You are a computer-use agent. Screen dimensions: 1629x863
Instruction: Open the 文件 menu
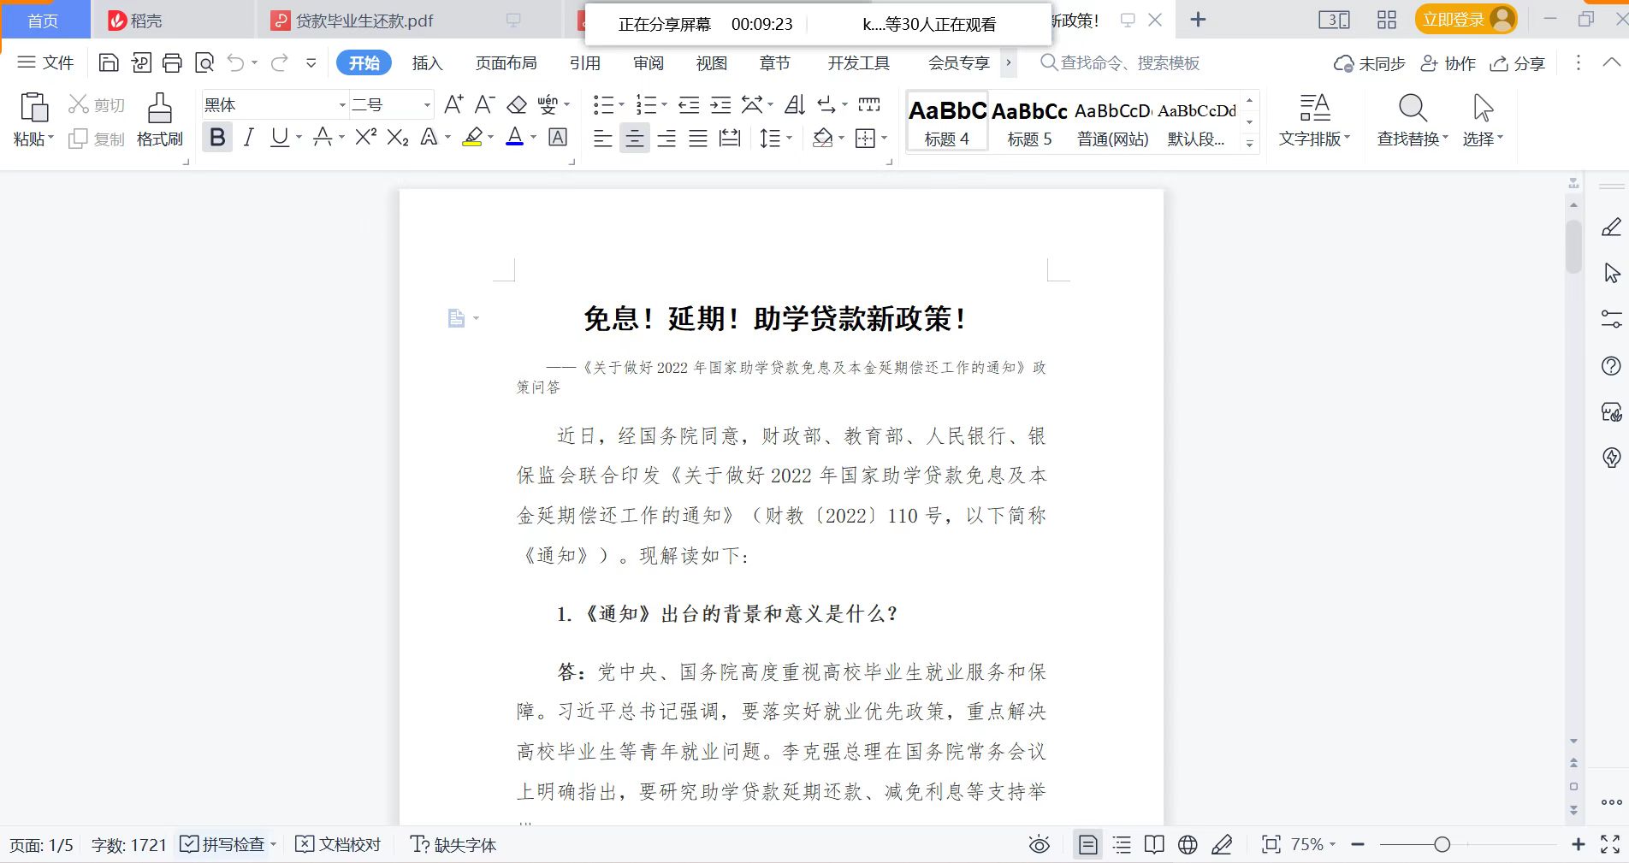tap(46, 62)
